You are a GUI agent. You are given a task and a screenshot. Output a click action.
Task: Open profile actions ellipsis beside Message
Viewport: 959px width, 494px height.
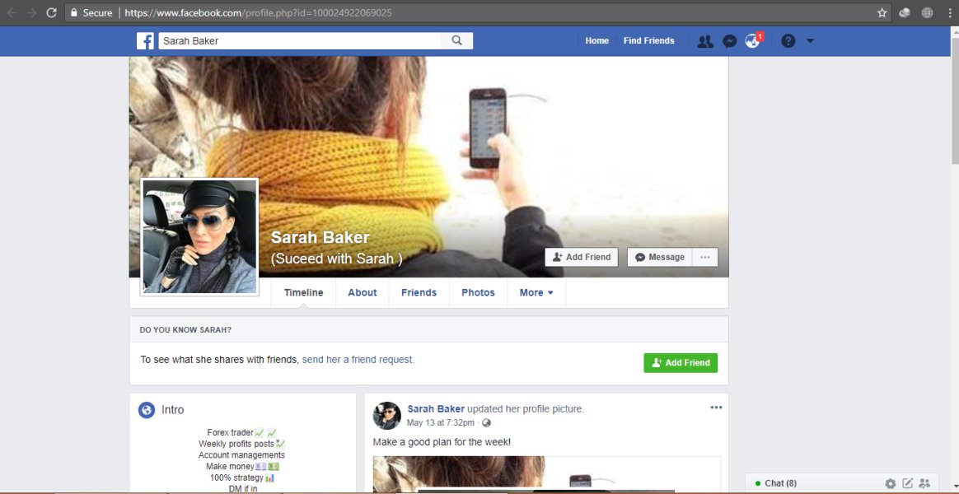705,258
